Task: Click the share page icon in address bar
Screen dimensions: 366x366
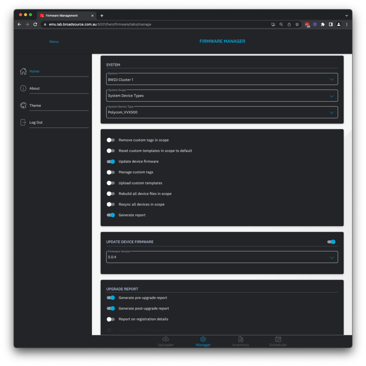Action: [289, 24]
